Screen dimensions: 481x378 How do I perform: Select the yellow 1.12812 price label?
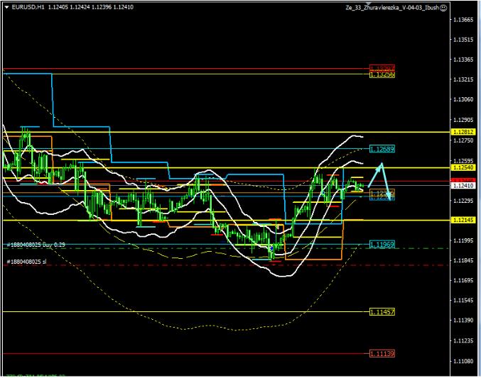(x=464, y=132)
